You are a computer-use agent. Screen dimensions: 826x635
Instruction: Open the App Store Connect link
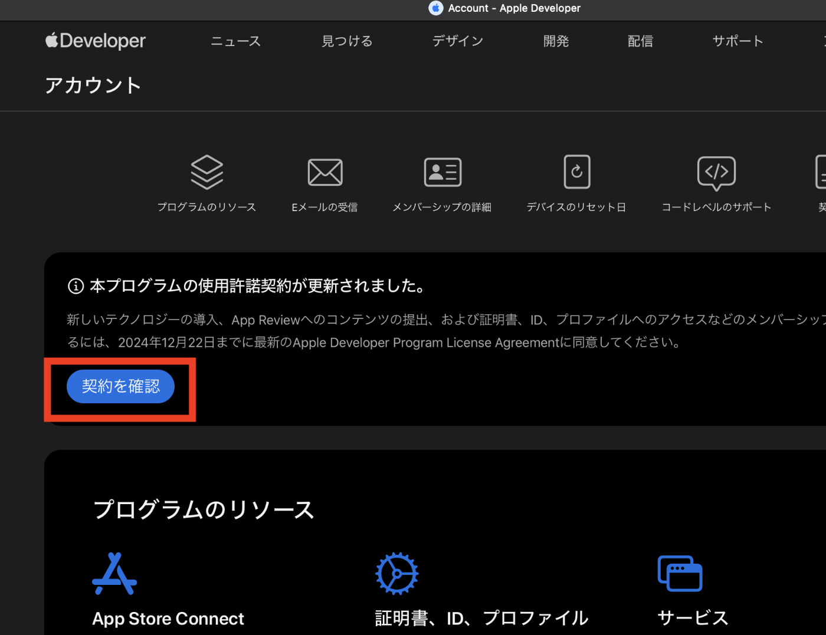coord(168,618)
